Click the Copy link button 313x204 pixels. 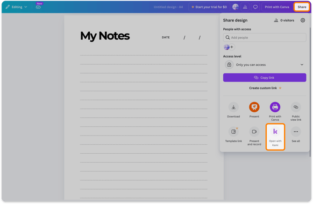point(264,78)
